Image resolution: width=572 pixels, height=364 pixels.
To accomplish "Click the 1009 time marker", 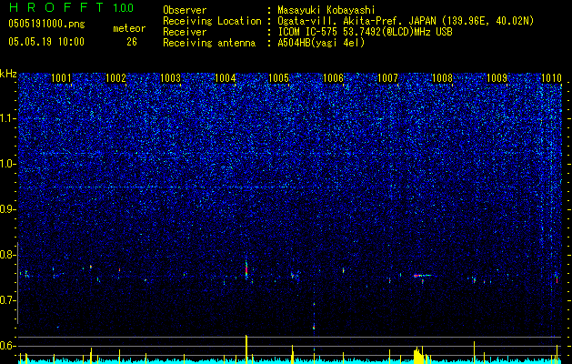I will coord(497,77).
